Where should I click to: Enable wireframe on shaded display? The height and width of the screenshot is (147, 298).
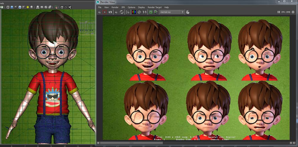[20, 7]
